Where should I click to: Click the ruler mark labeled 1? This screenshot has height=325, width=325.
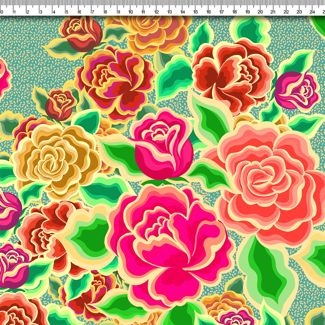point(14,12)
